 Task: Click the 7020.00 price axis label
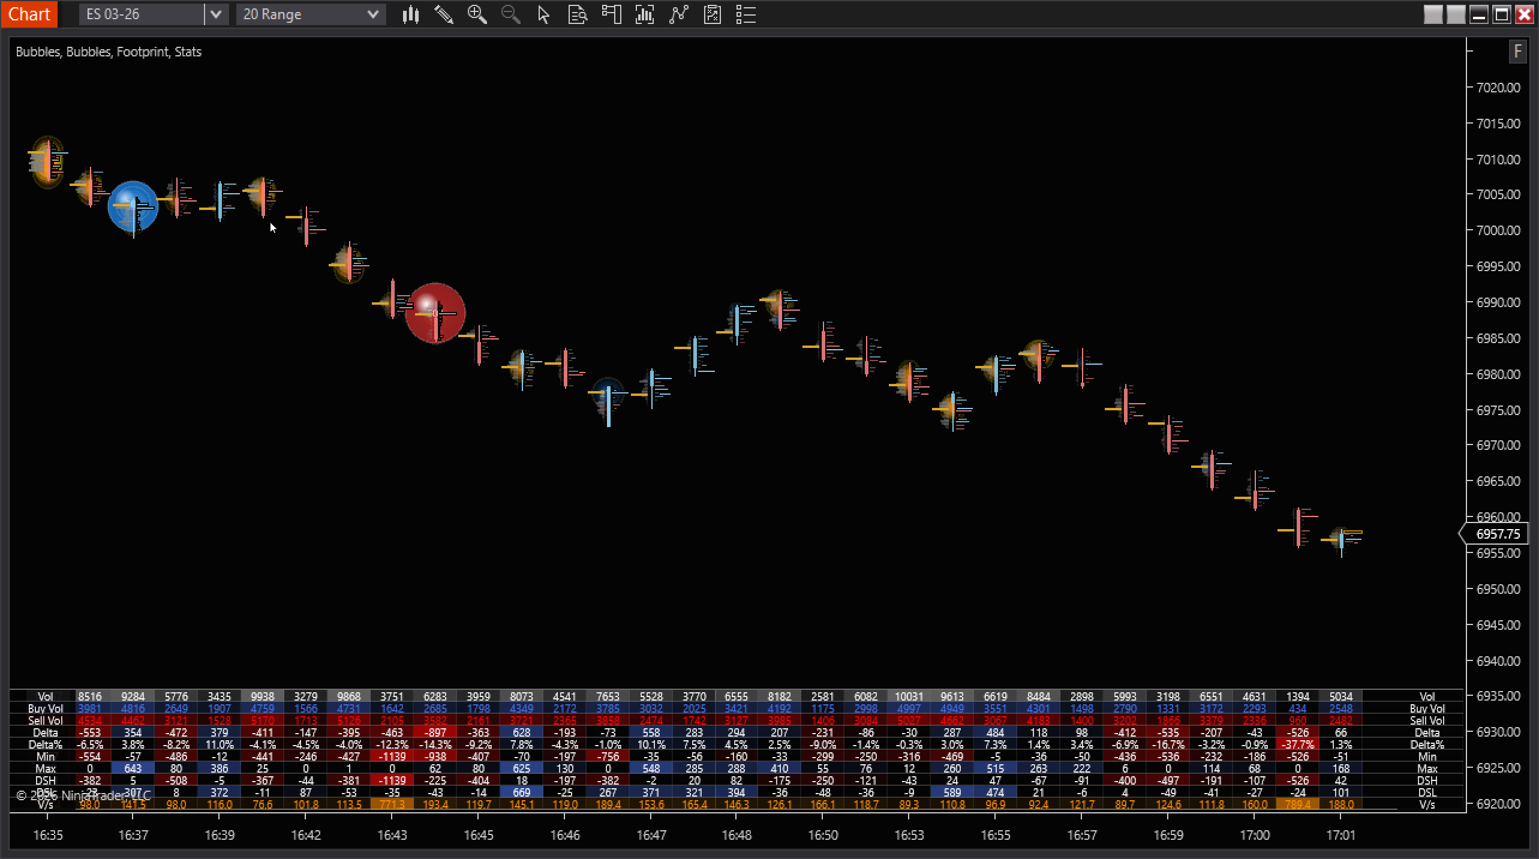tap(1498, 88)
